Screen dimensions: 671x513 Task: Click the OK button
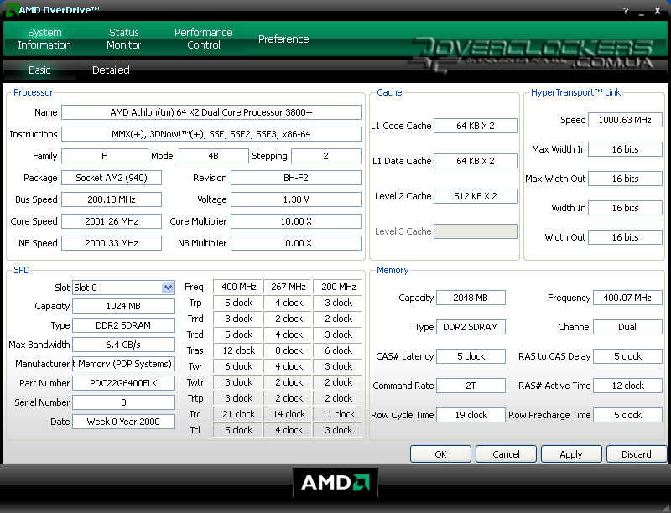440,454
